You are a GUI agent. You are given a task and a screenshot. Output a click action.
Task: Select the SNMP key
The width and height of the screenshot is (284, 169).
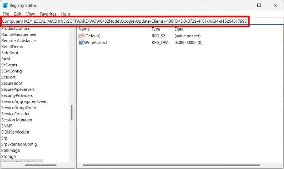tap(7, 126)
